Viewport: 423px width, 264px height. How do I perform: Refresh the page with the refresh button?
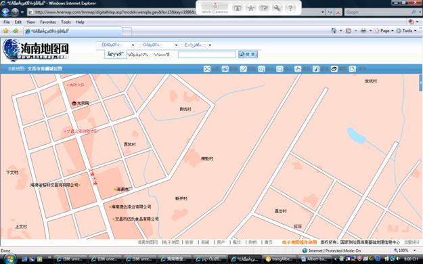tap(330, 12)
